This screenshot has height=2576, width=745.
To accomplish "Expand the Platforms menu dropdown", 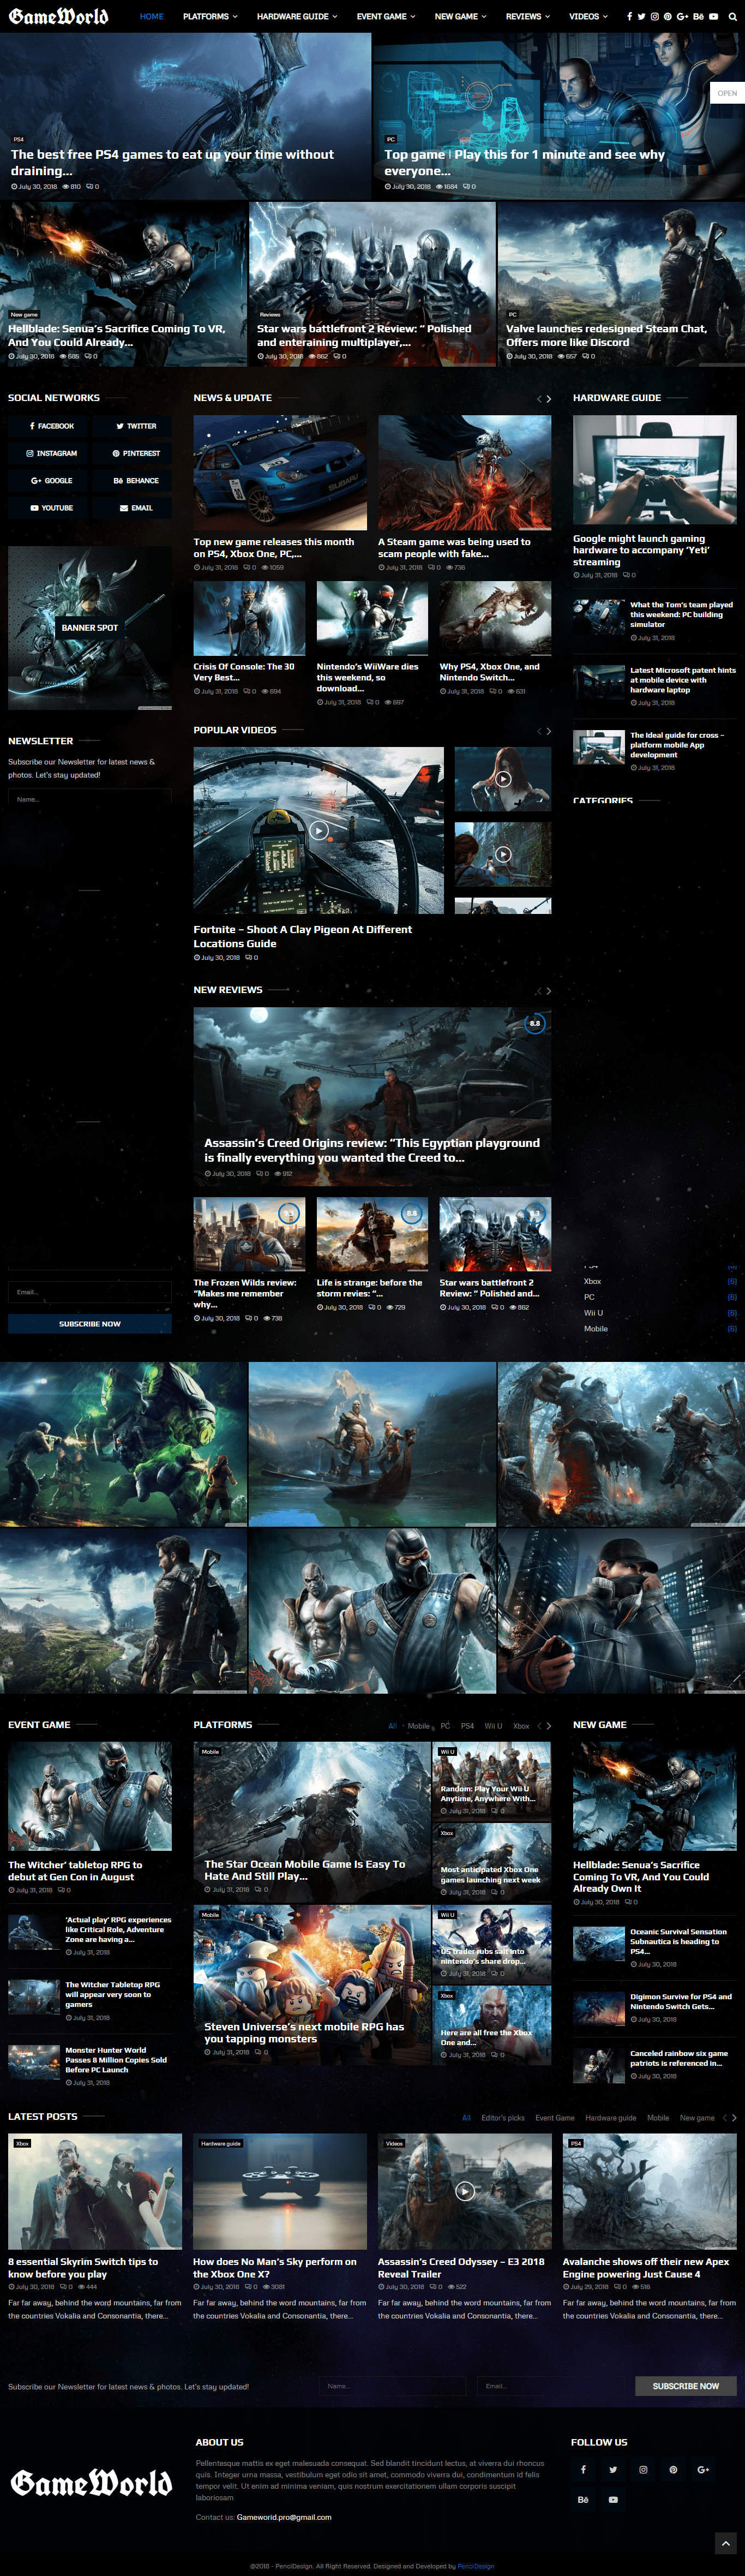I will click(x=210, y=16).
